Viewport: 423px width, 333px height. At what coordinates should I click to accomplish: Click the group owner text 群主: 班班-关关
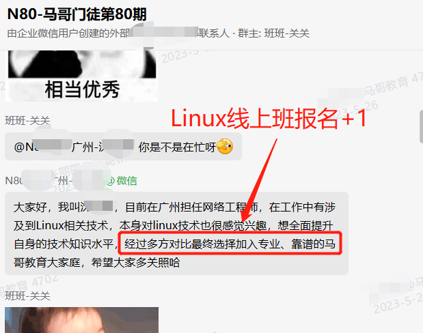[273, 33]
